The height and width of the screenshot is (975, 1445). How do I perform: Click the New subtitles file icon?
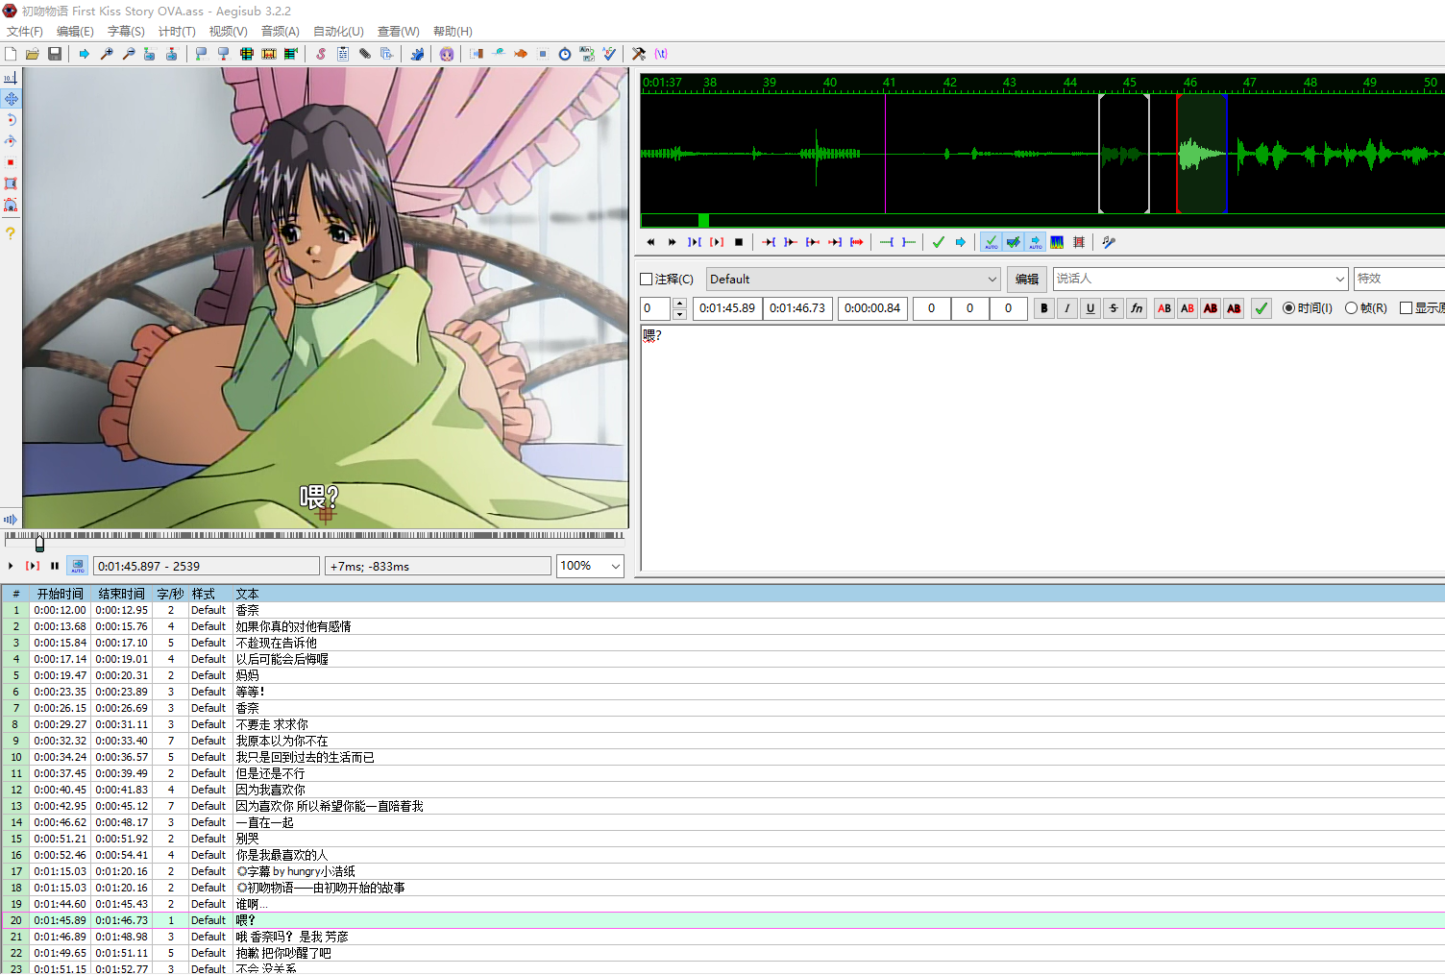(x=11, y=54)
